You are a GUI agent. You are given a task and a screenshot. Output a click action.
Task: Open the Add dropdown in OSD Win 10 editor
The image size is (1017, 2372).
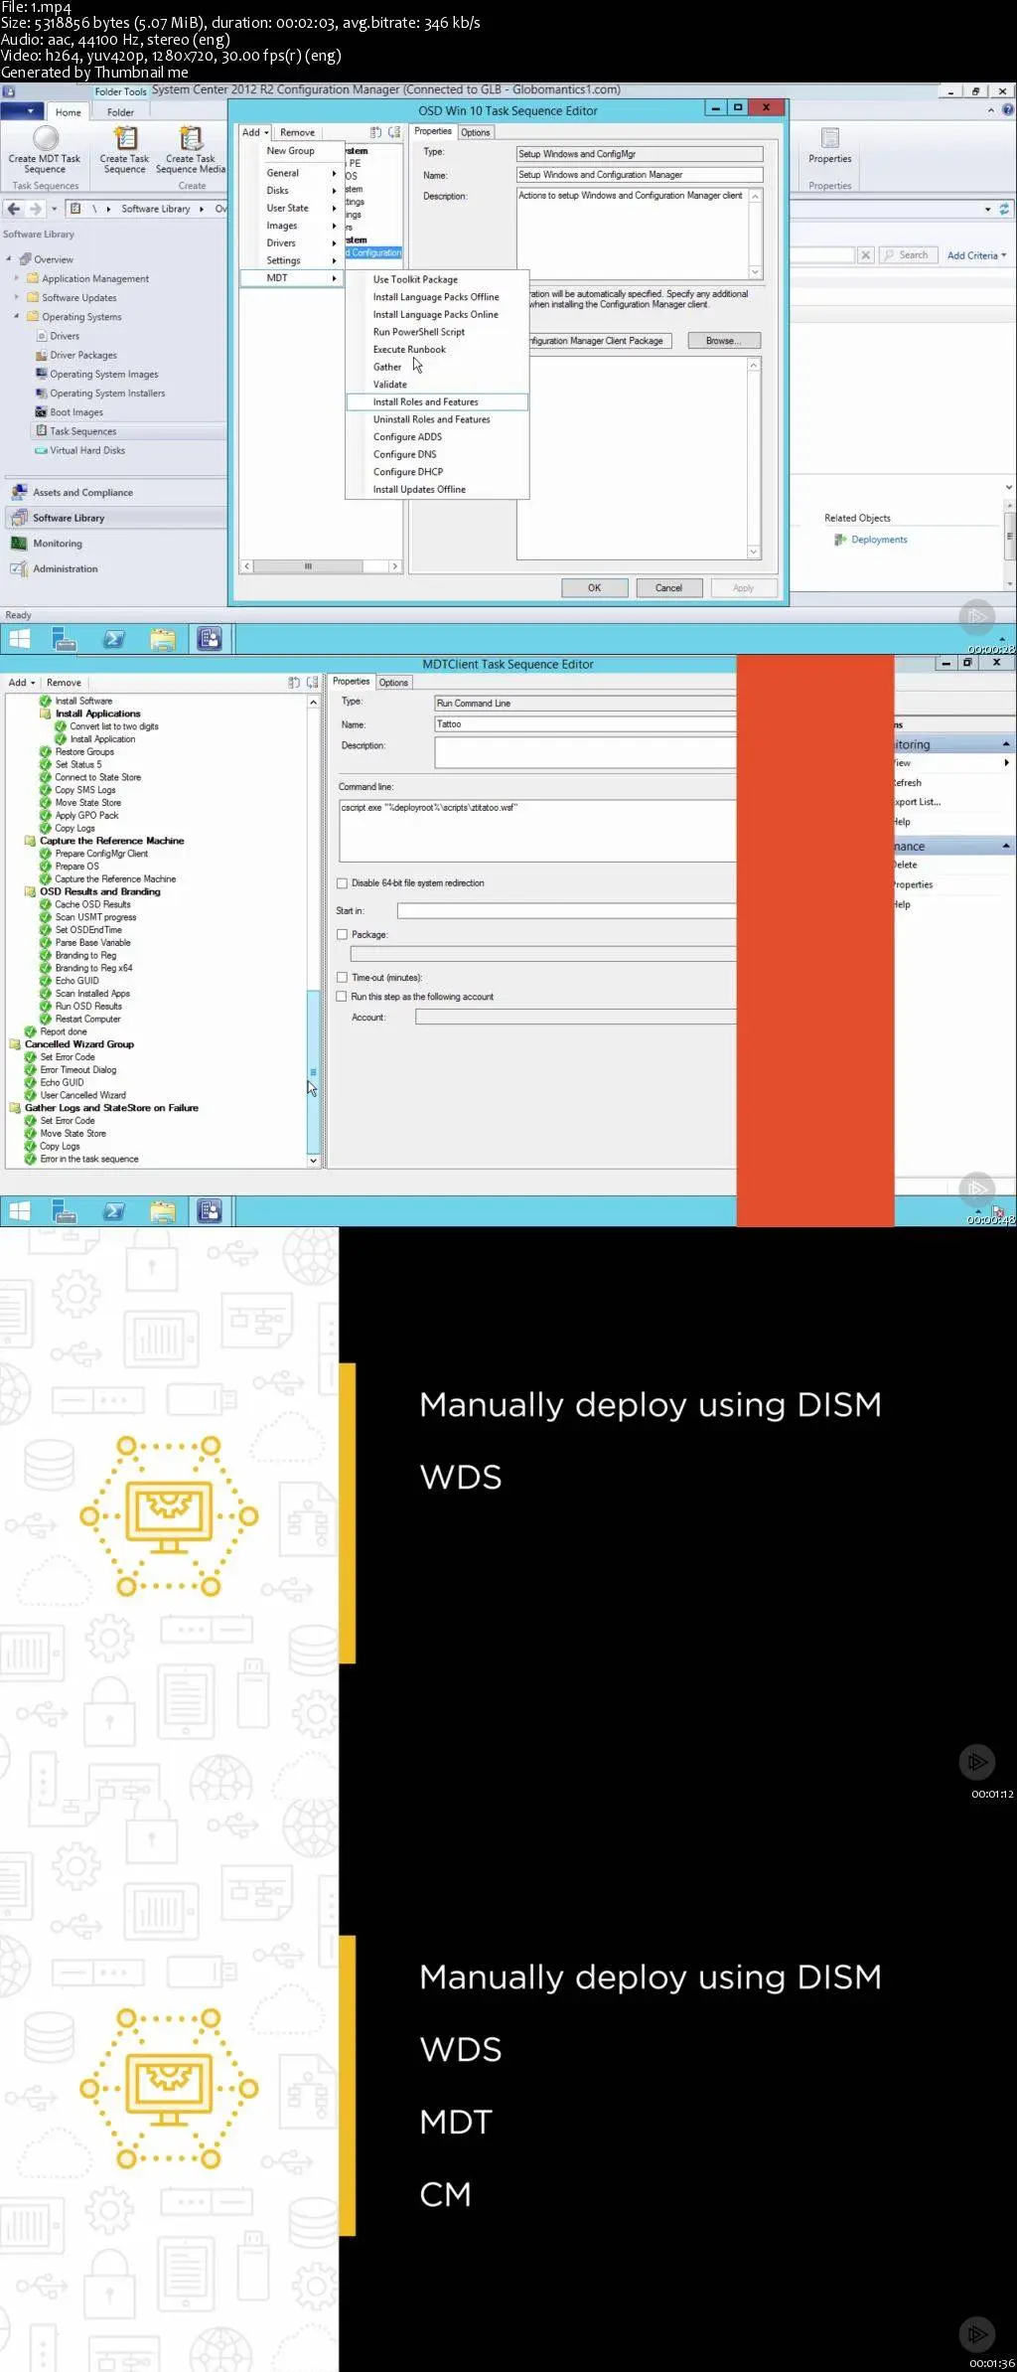click(255, 132)
